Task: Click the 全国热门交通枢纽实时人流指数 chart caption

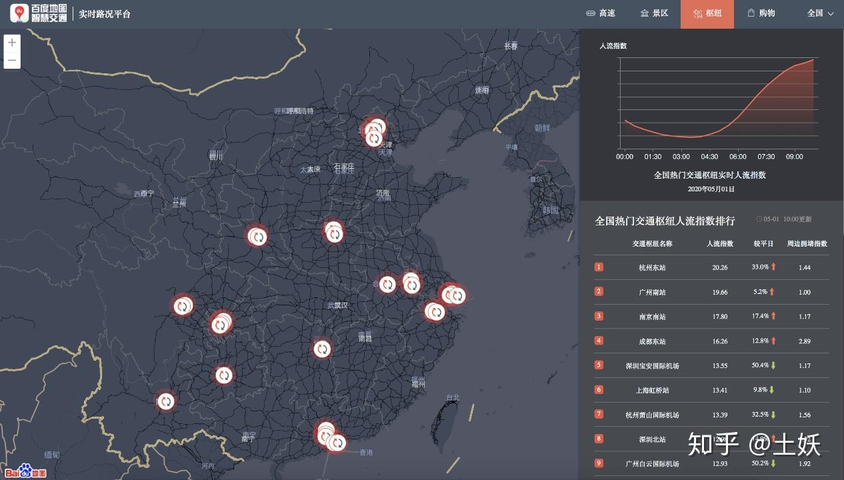Action: (x=710, y=175)
